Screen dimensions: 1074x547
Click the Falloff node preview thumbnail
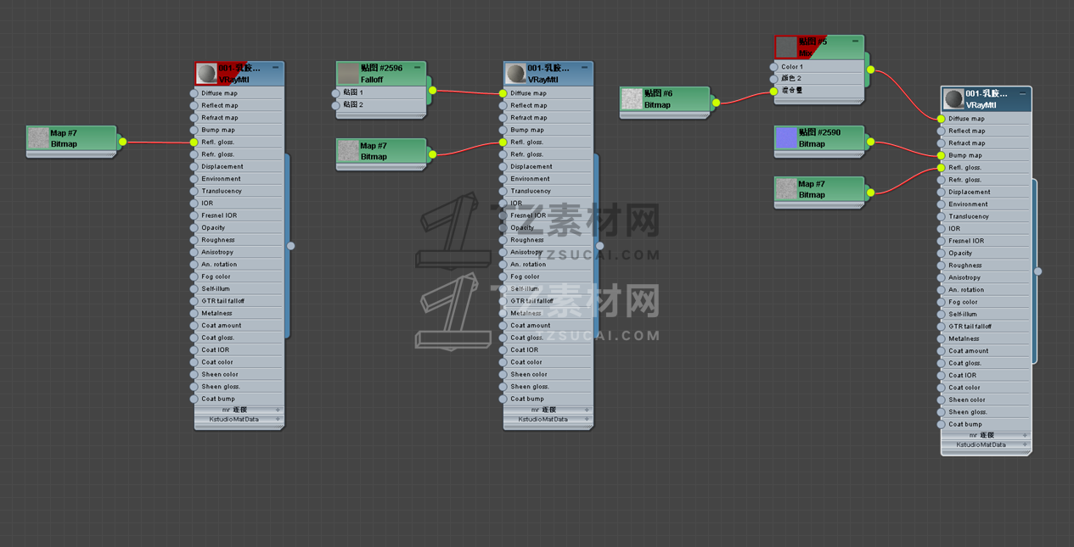coord(348,74)
